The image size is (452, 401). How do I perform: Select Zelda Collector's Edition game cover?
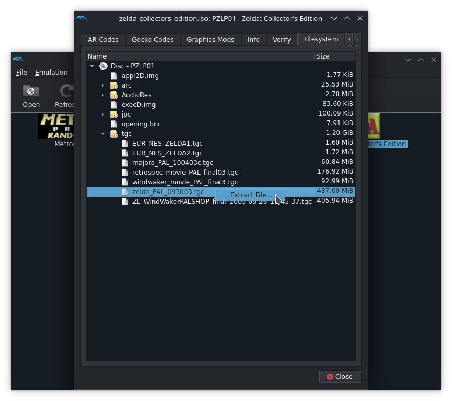click(x=373, y=126)
